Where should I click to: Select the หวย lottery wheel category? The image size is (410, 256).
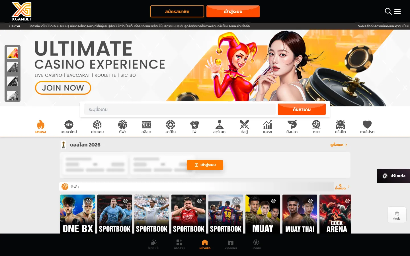(x=316, y=127)
